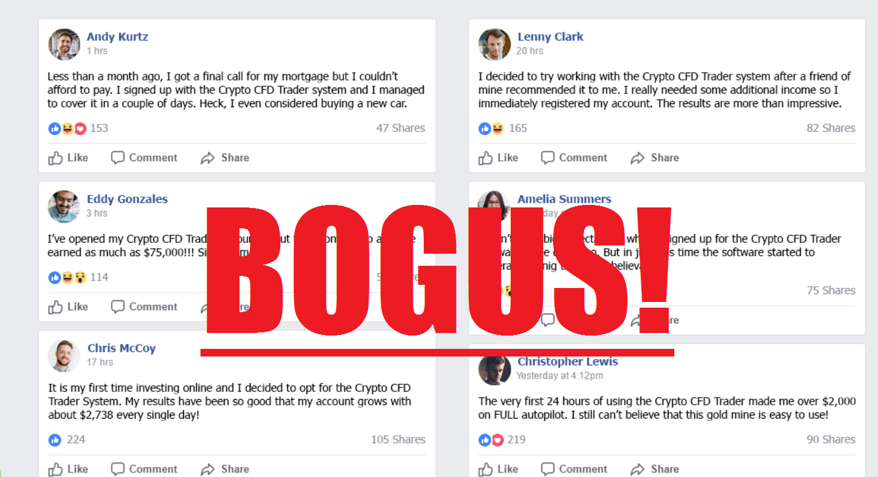The height and width of the screenshot is (477, 878).
Task: Share Christopher Lewis's post
Action: 655,469
